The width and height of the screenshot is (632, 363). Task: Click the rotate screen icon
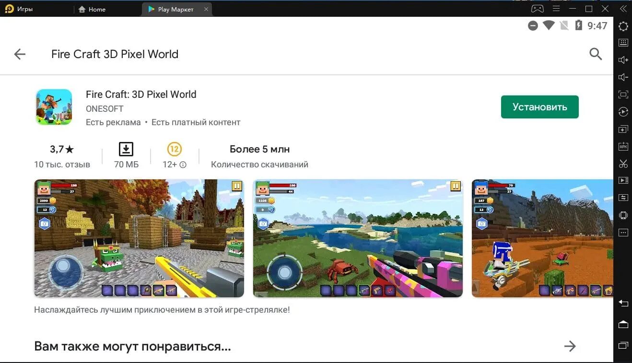click(x=623, y=111)
